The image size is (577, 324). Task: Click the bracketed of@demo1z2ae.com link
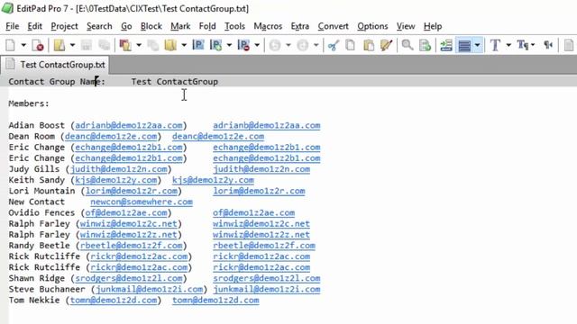tap(126, 213)
